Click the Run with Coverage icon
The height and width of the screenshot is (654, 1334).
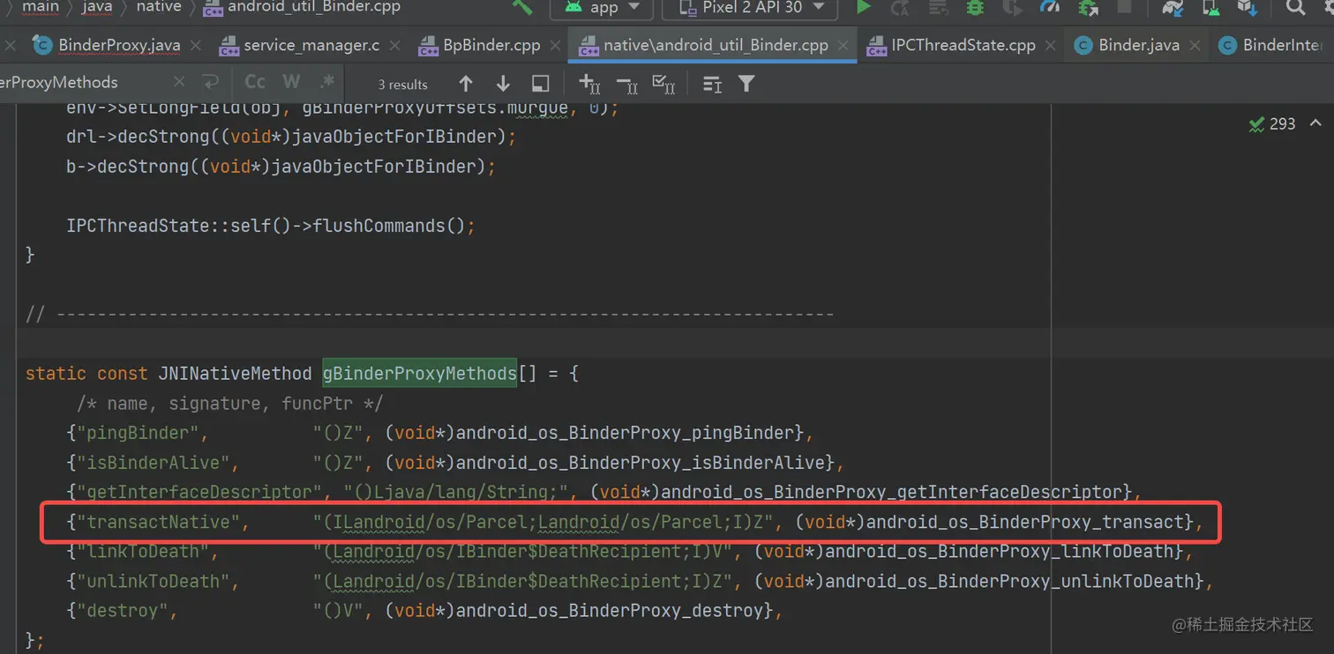tap(1012, 8)
